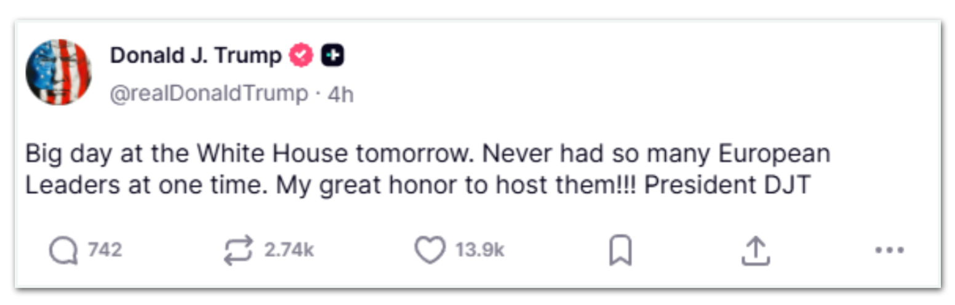The image size is (955, 305).
Task: Click the @realDonaldTrump handle
Action: pos(209,94)
